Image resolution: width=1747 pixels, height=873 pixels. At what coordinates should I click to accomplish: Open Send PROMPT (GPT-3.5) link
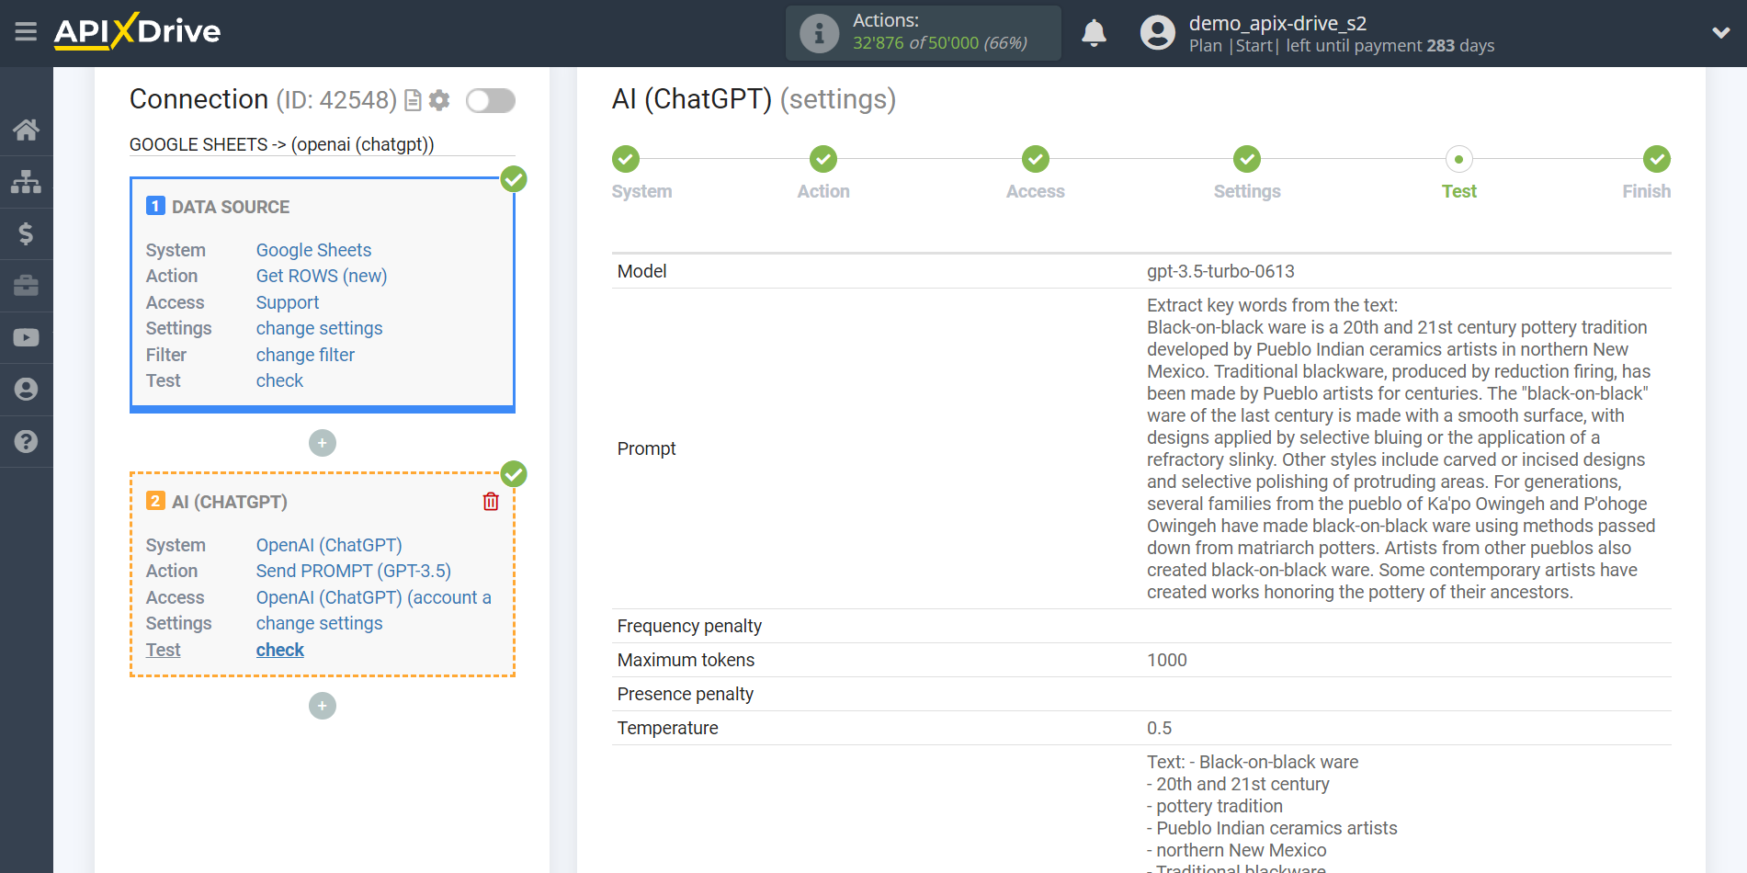(354, 571)
